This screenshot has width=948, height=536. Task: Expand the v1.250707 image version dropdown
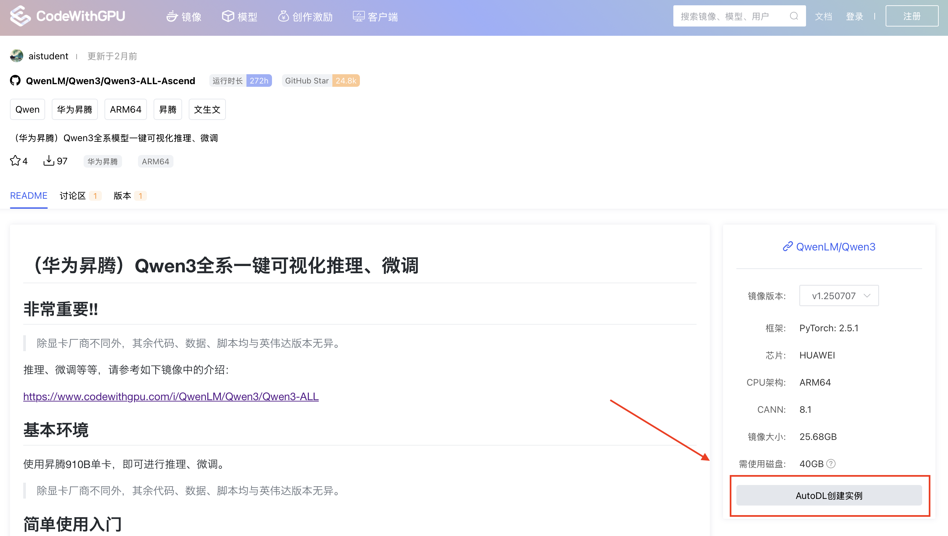(839, 295)
